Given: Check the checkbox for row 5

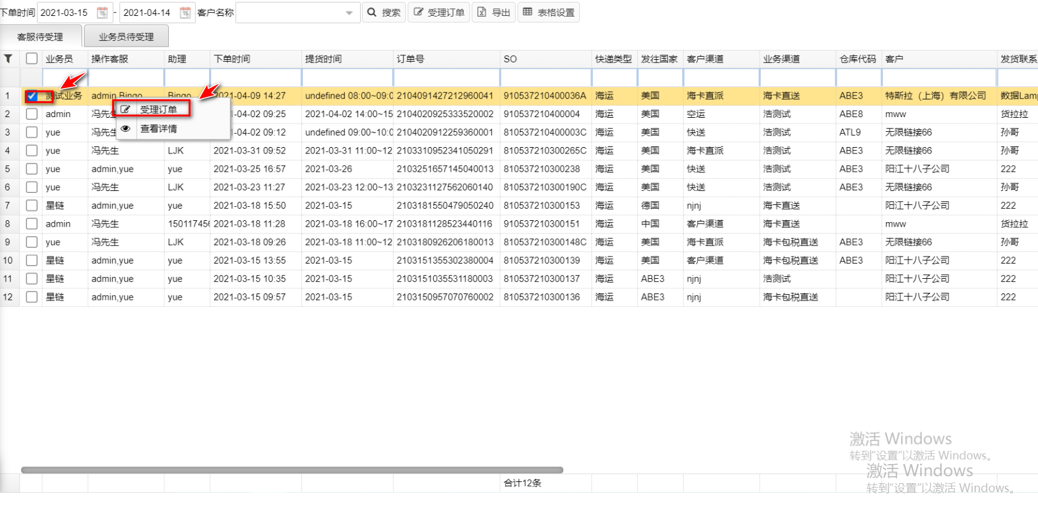Looking at the screenshot, I should (x=32, y=169).
